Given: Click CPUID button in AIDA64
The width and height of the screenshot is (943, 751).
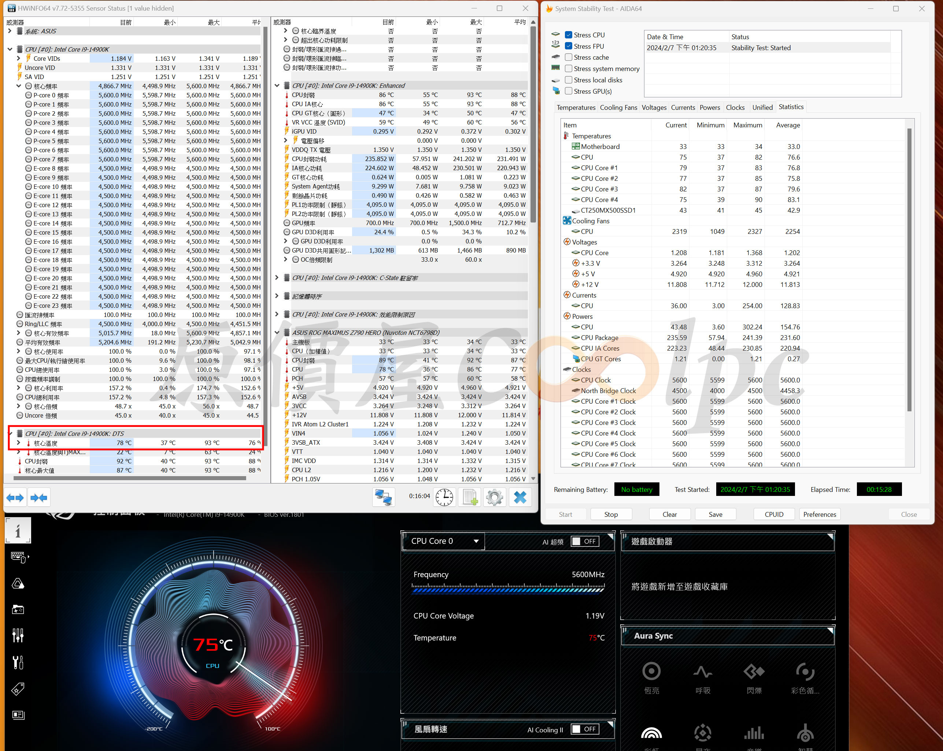Looking at the screenshot, I should [x=774, y=514].
